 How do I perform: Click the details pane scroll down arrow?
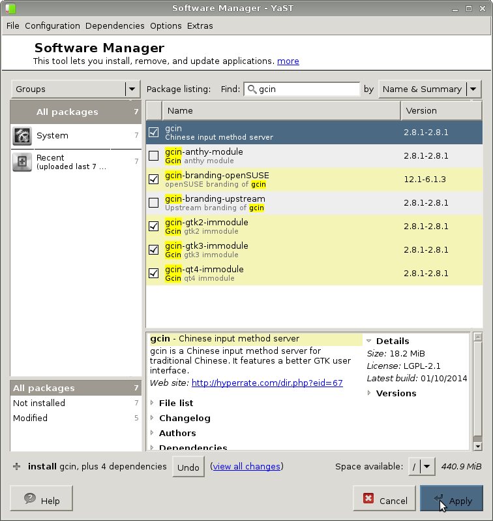click(x=478, y=447)
